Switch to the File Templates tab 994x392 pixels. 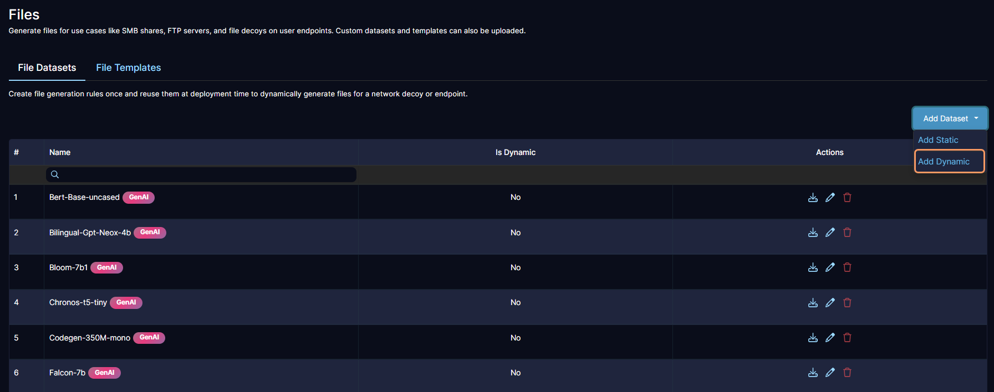[128, 67]
